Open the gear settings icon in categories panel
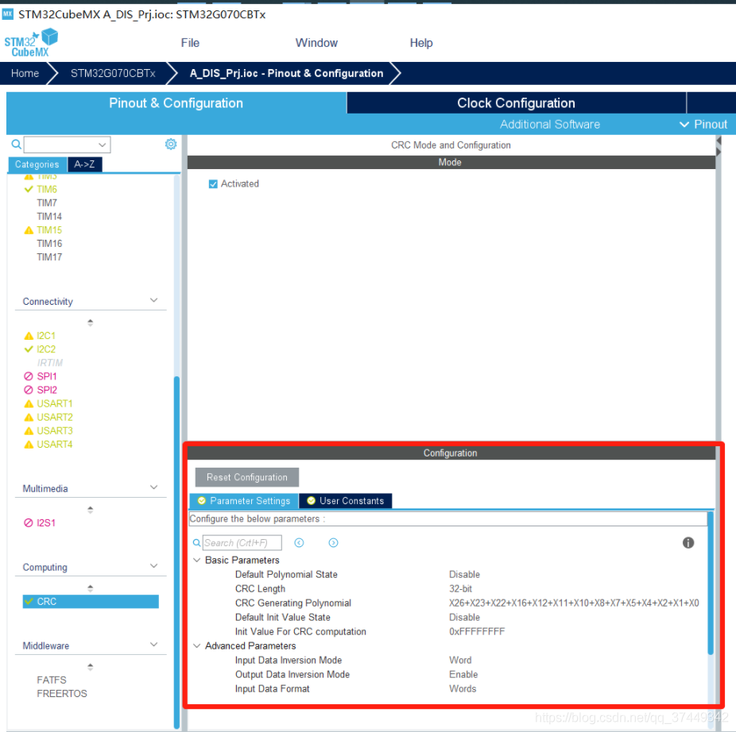The image size is (736, 732). tap(171, 144)
